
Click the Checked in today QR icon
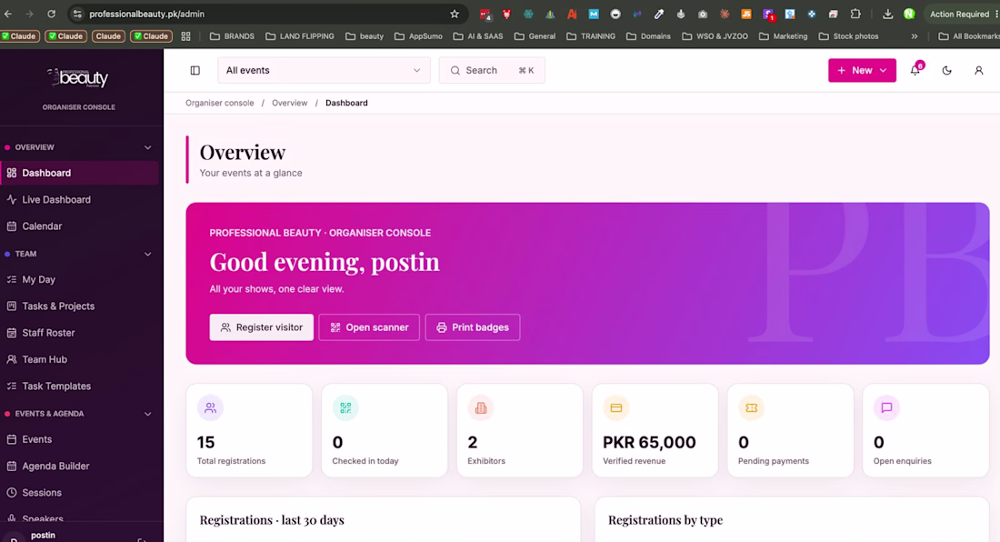click(x=345, y=408)
